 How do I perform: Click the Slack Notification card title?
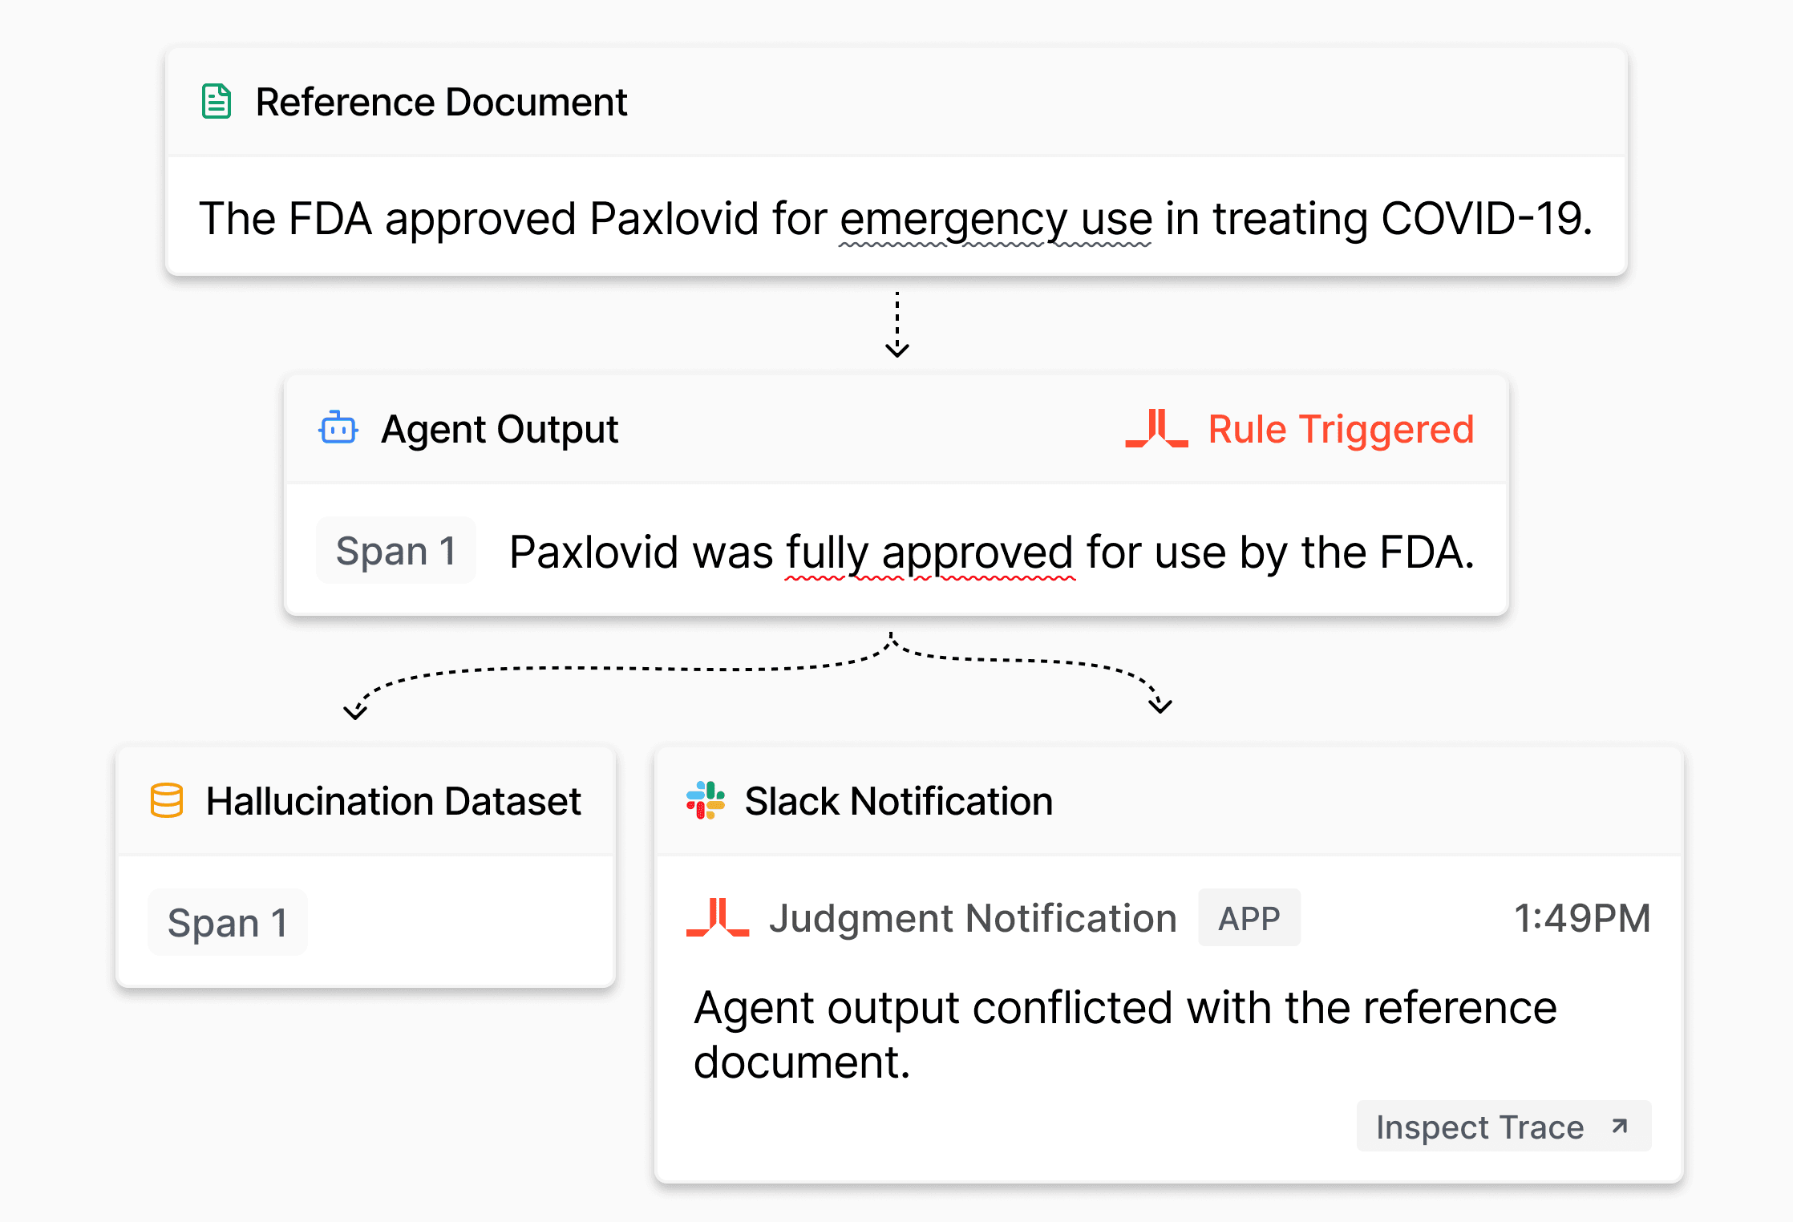pos(898,801)
